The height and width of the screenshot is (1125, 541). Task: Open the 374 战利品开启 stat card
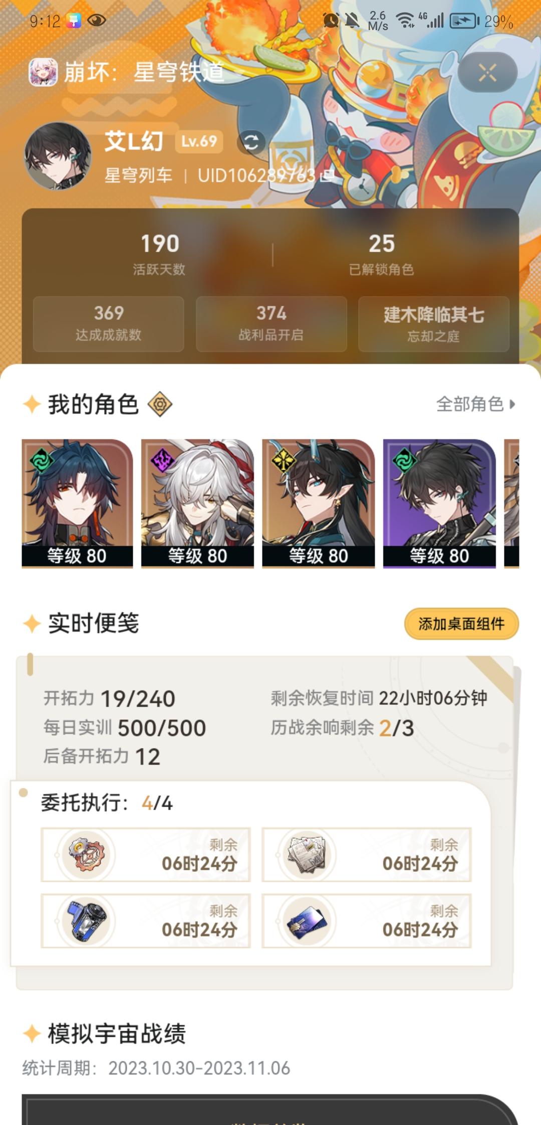coord(272,324)
